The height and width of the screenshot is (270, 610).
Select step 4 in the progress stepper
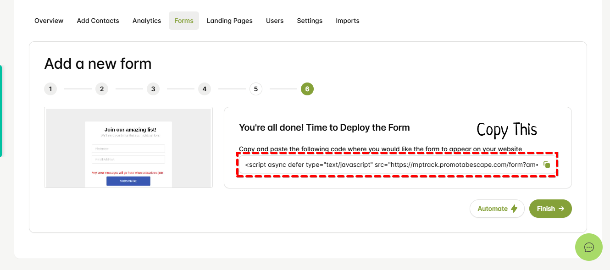[205, 89]
